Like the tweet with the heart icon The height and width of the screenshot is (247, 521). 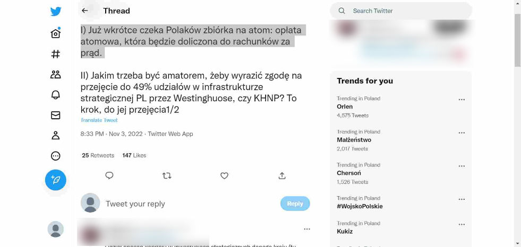(224, 176)
